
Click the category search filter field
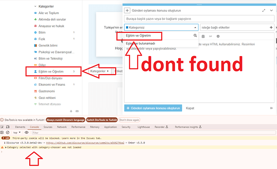click(159, 36)
